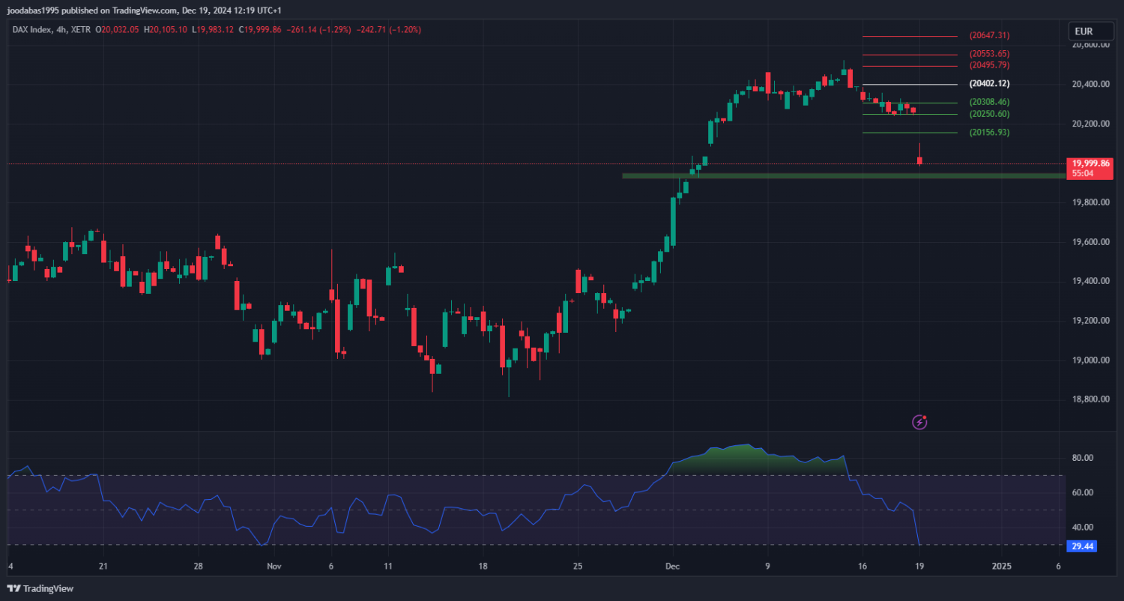Viewport: 1124px width, 601px height.
Task: Click the RSI axis label 80.00
Action: tap(1084, 458)
